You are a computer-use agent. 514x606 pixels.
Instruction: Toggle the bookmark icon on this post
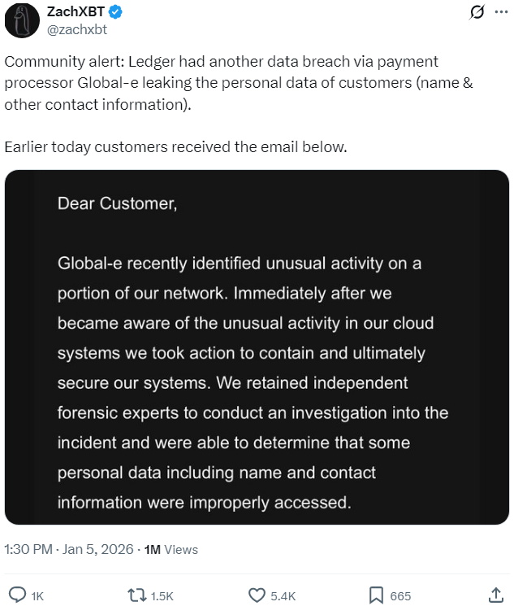(x=376, y=595)
